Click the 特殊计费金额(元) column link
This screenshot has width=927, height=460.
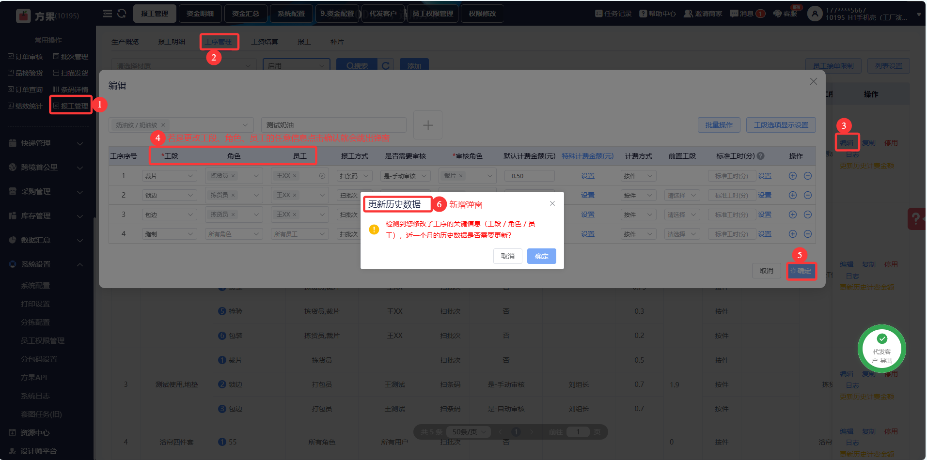(x=588, y=156)
